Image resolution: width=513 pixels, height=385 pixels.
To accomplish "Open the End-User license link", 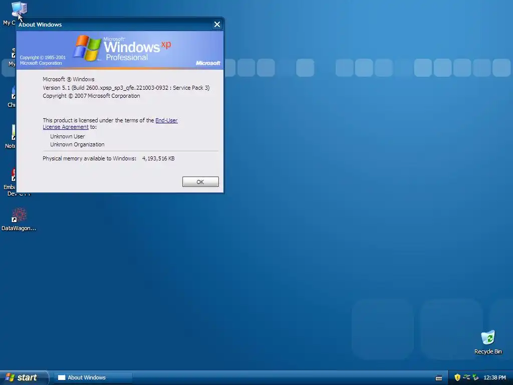I will click(x=166, y=120).
